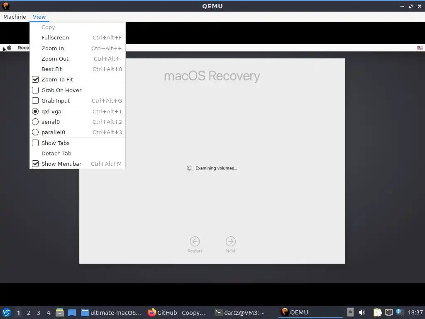The height and width of the screenshot is (319, 425).
Task: Click the network monitor tray icon
Action: pos(388,312)
